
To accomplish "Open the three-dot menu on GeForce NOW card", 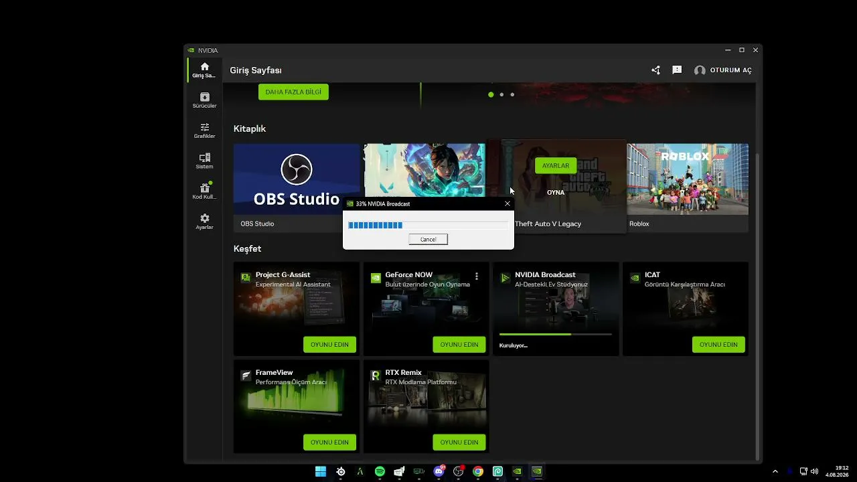I will point(477,276).
